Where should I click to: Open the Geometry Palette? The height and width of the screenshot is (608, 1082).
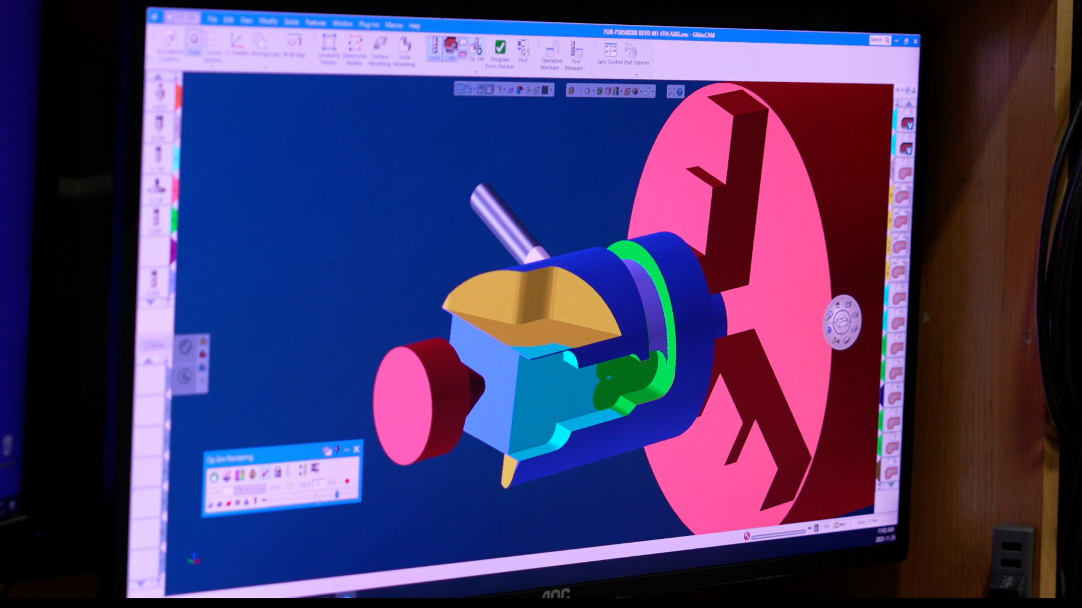[x=329, y=49]
